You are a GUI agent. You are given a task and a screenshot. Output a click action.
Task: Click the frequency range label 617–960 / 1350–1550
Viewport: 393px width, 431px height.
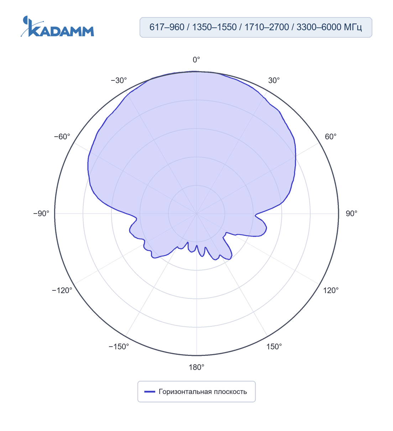coord(256,27)
